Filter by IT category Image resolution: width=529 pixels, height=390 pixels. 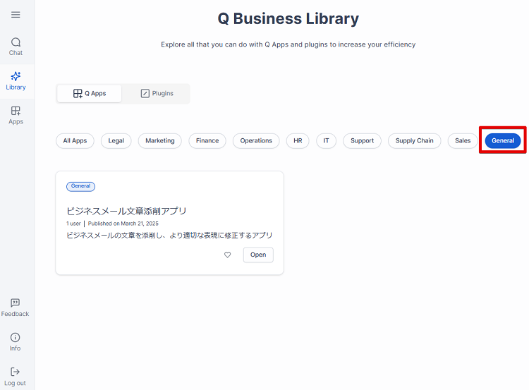click(327, 140)
